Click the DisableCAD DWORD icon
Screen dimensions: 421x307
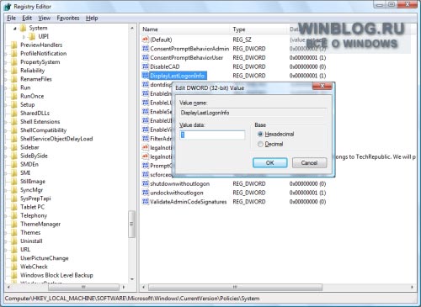click(x=145, y=66)
